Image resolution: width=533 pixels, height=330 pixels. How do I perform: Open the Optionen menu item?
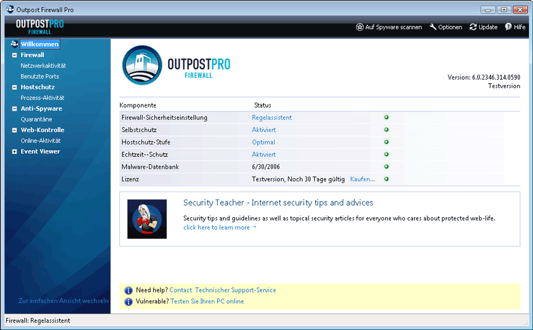[445, 27]
